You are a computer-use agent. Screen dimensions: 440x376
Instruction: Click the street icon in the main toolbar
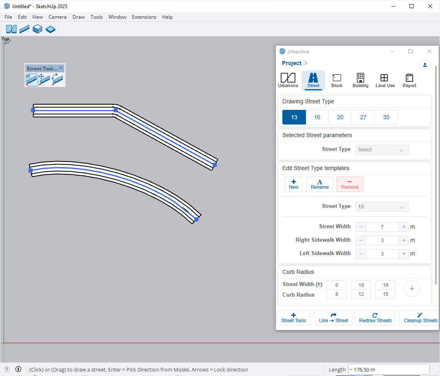(x=24, y=29)
